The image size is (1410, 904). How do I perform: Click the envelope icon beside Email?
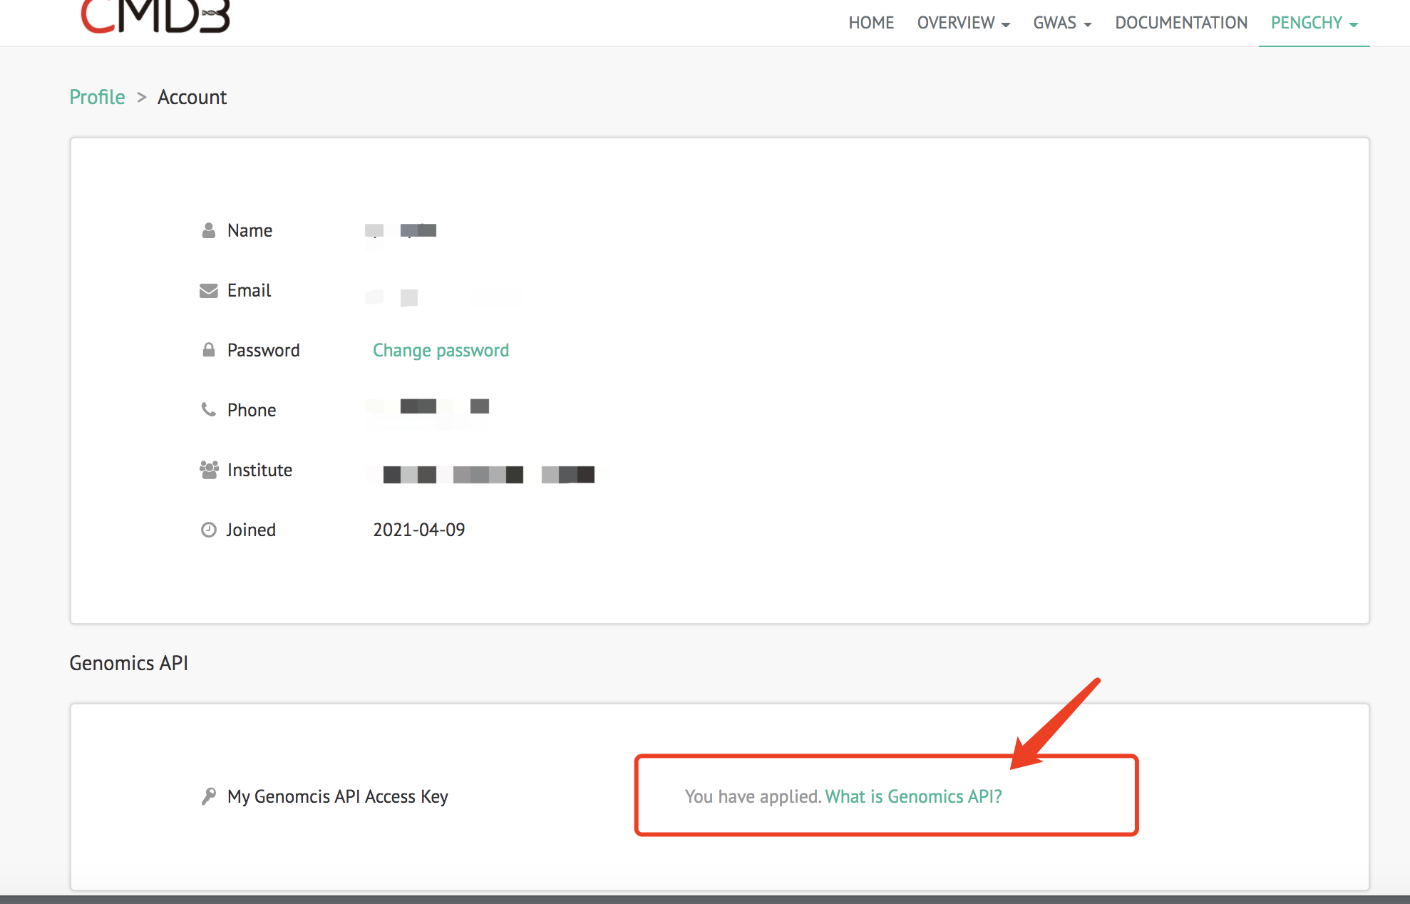pos(208,290)
